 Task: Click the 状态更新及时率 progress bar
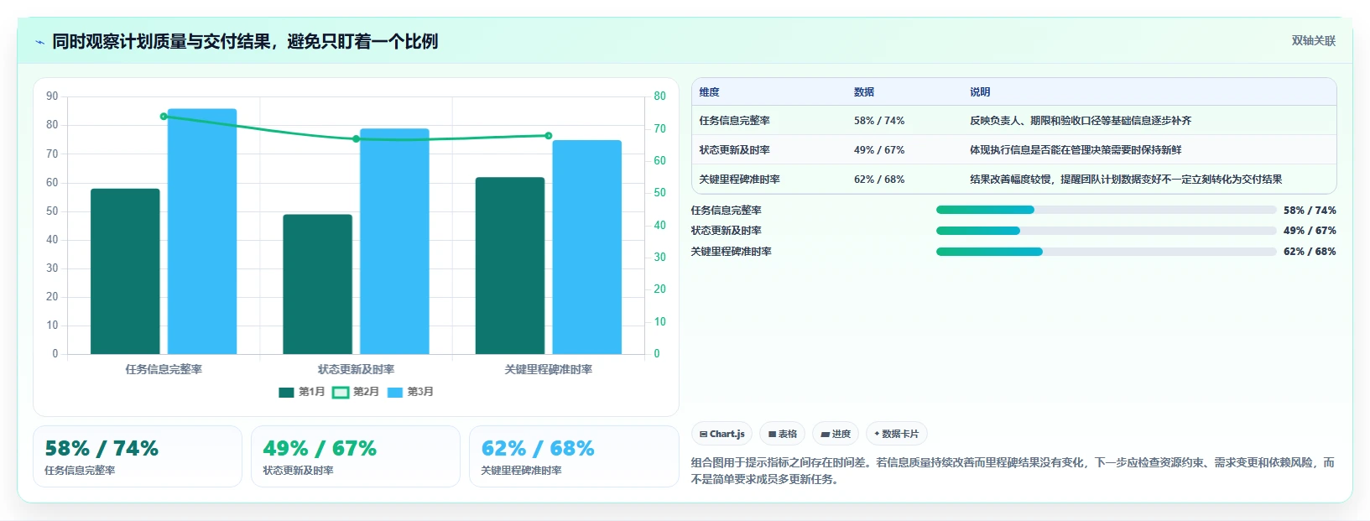1106,231
